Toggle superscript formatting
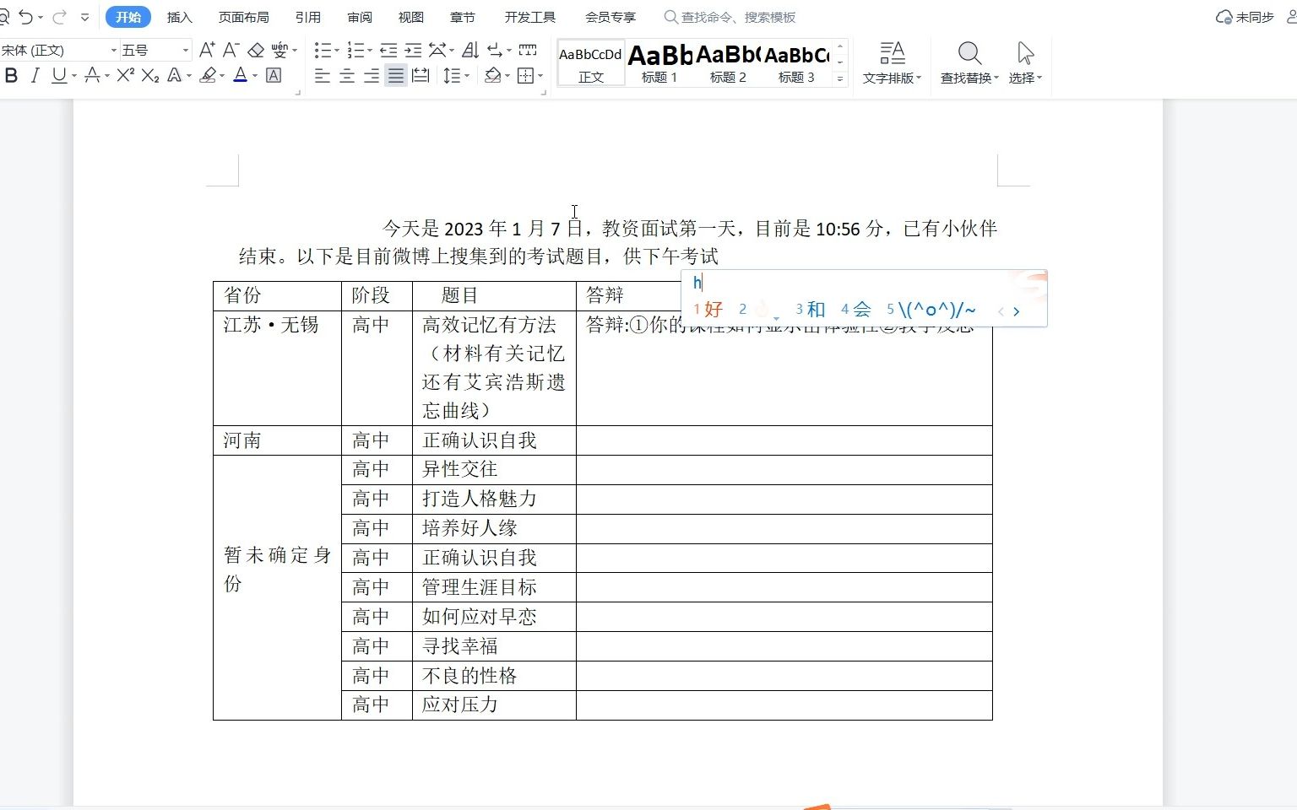This screenshot has width=1297, height=810. (x=125, y=76)
